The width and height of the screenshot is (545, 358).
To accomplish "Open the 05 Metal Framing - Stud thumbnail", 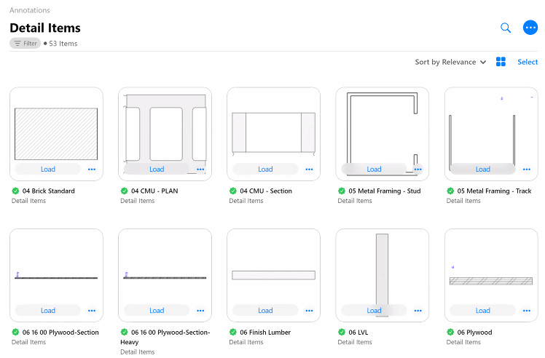I will 382,127.
